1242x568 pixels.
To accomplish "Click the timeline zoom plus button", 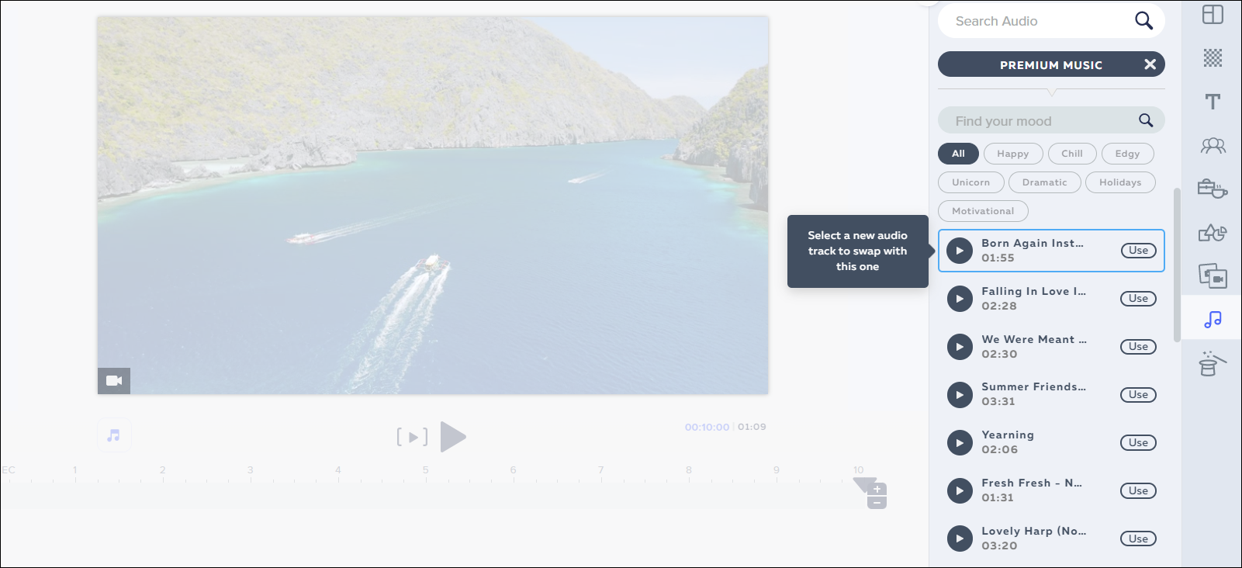I will (877, 489).
